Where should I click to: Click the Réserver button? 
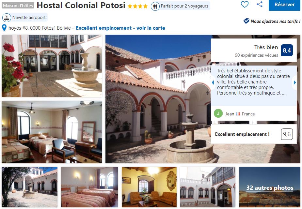[x=284, y=5]
